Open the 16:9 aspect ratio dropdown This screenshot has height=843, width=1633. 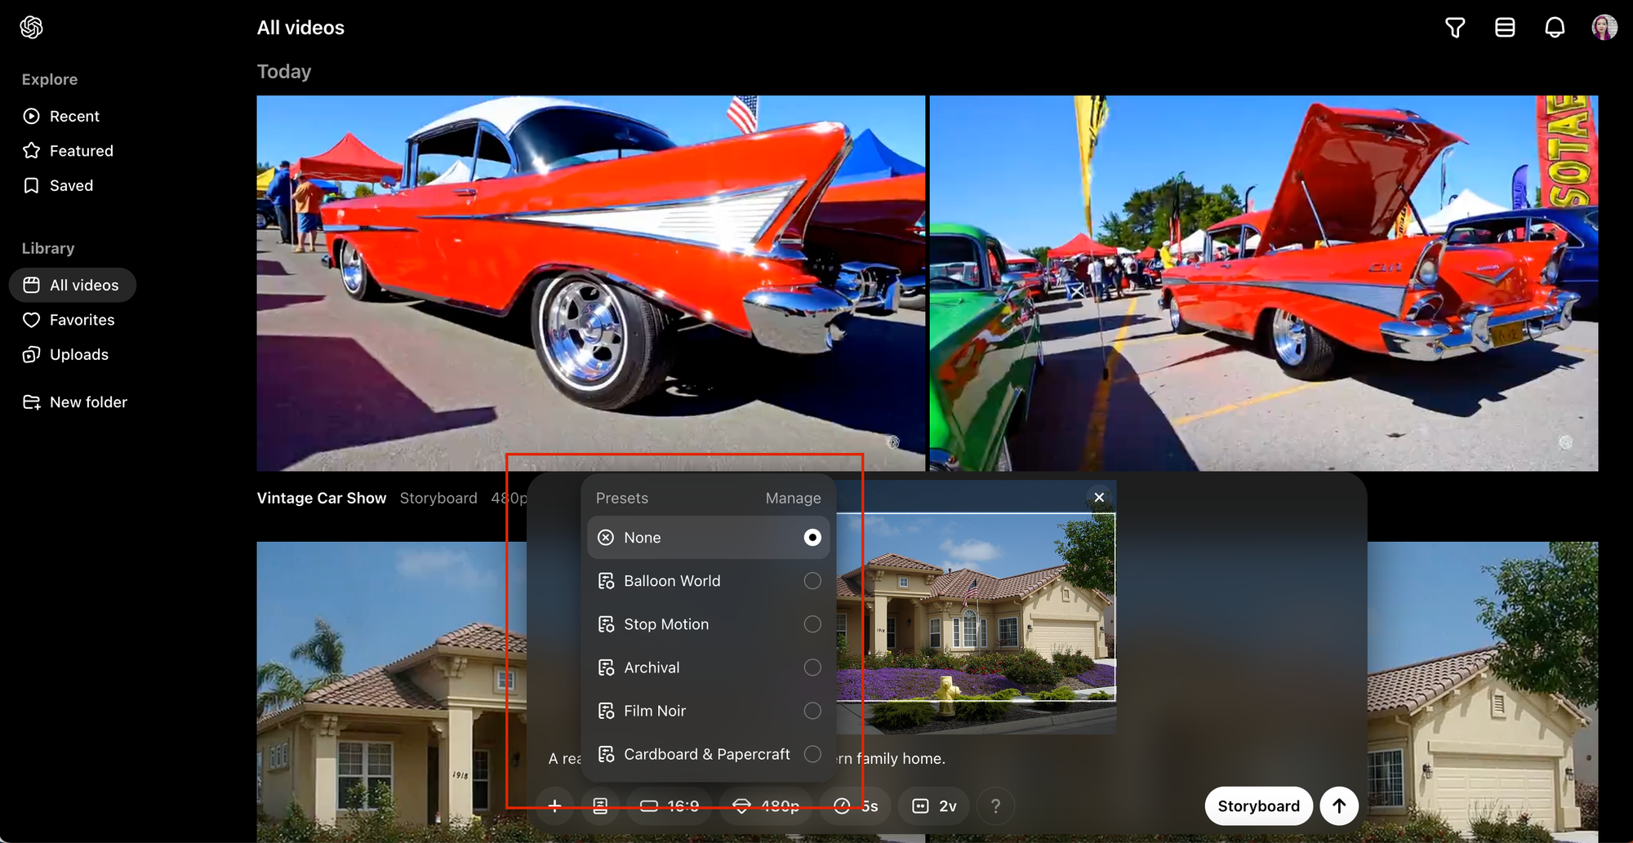[670, 806]
